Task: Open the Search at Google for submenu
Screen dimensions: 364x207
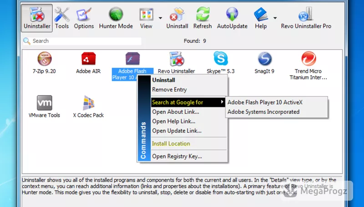Action: 188,102
